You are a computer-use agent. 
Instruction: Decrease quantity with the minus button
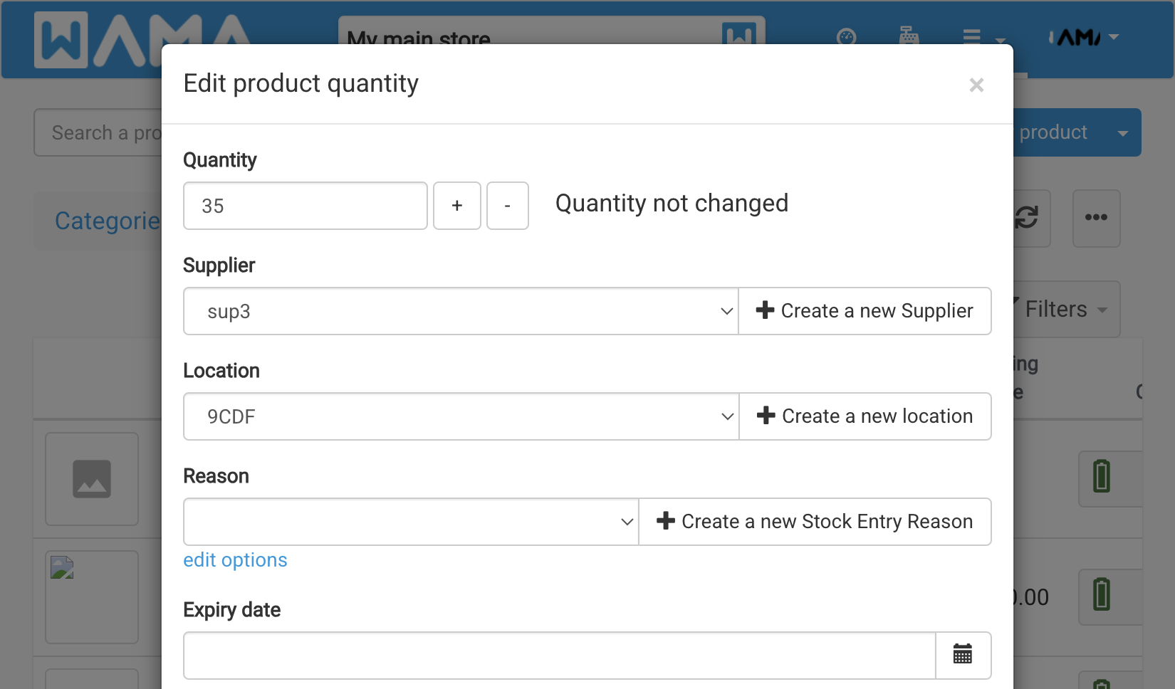click(508, 206)
